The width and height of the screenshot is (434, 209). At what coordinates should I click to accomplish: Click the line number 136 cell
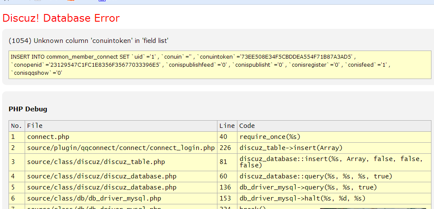(226, 187)
